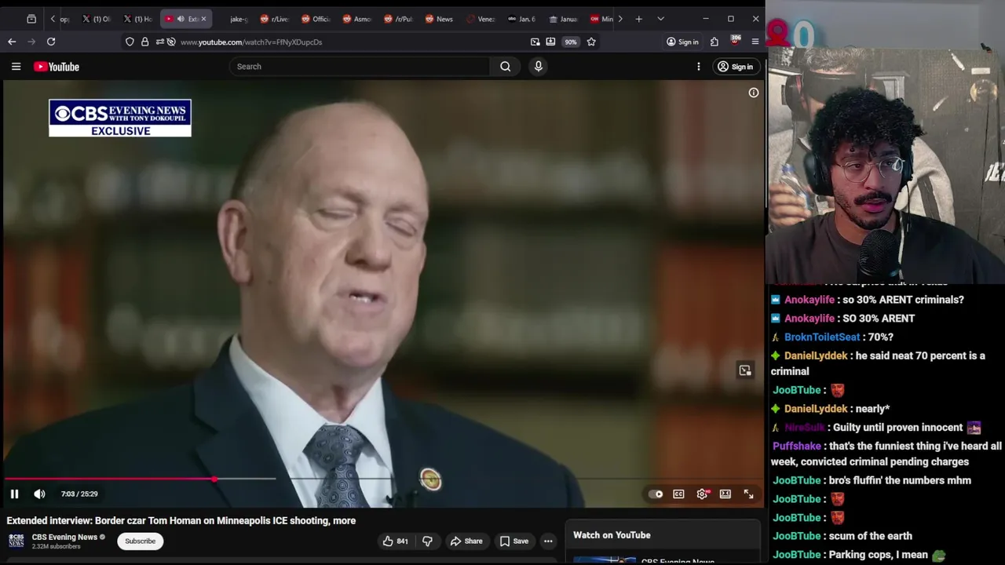Seek using the red video progress bar
The image size is (1005, 565).
click(x=110, y=478)
